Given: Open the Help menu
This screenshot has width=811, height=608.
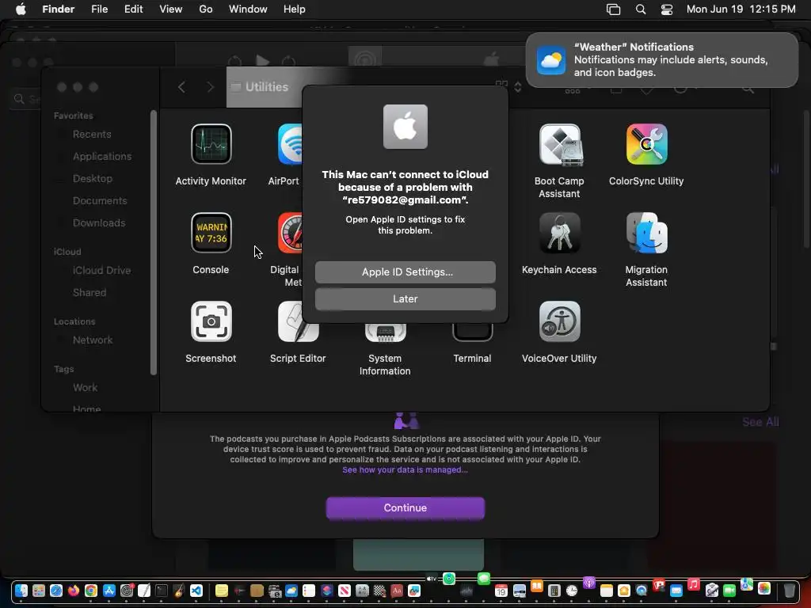Looking at the screenshot, I should tap(295, 9).
